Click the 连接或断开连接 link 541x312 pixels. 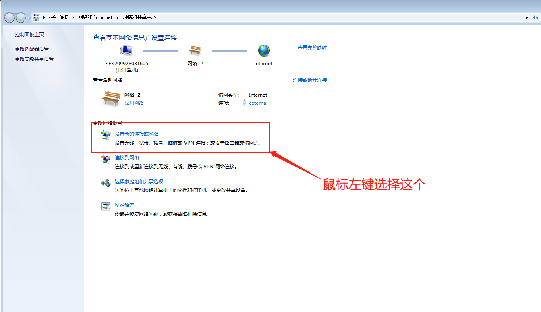click(310, 80)
